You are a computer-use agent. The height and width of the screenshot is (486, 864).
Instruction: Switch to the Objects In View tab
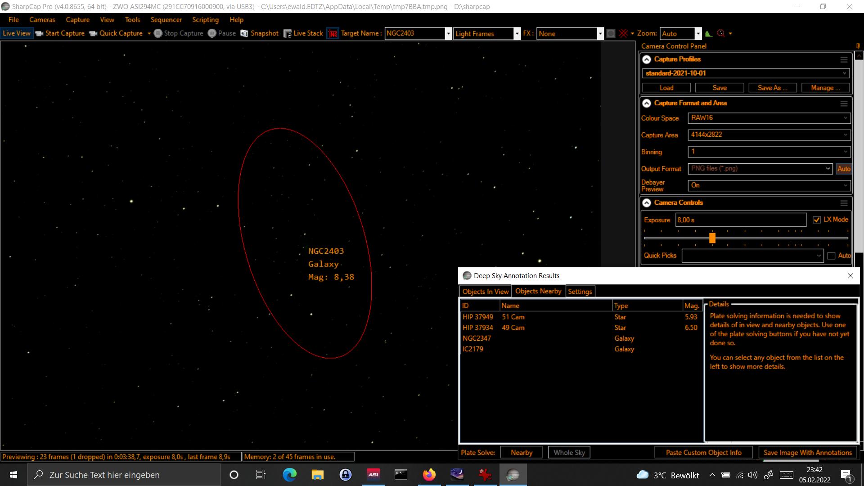tap(485, 292)
